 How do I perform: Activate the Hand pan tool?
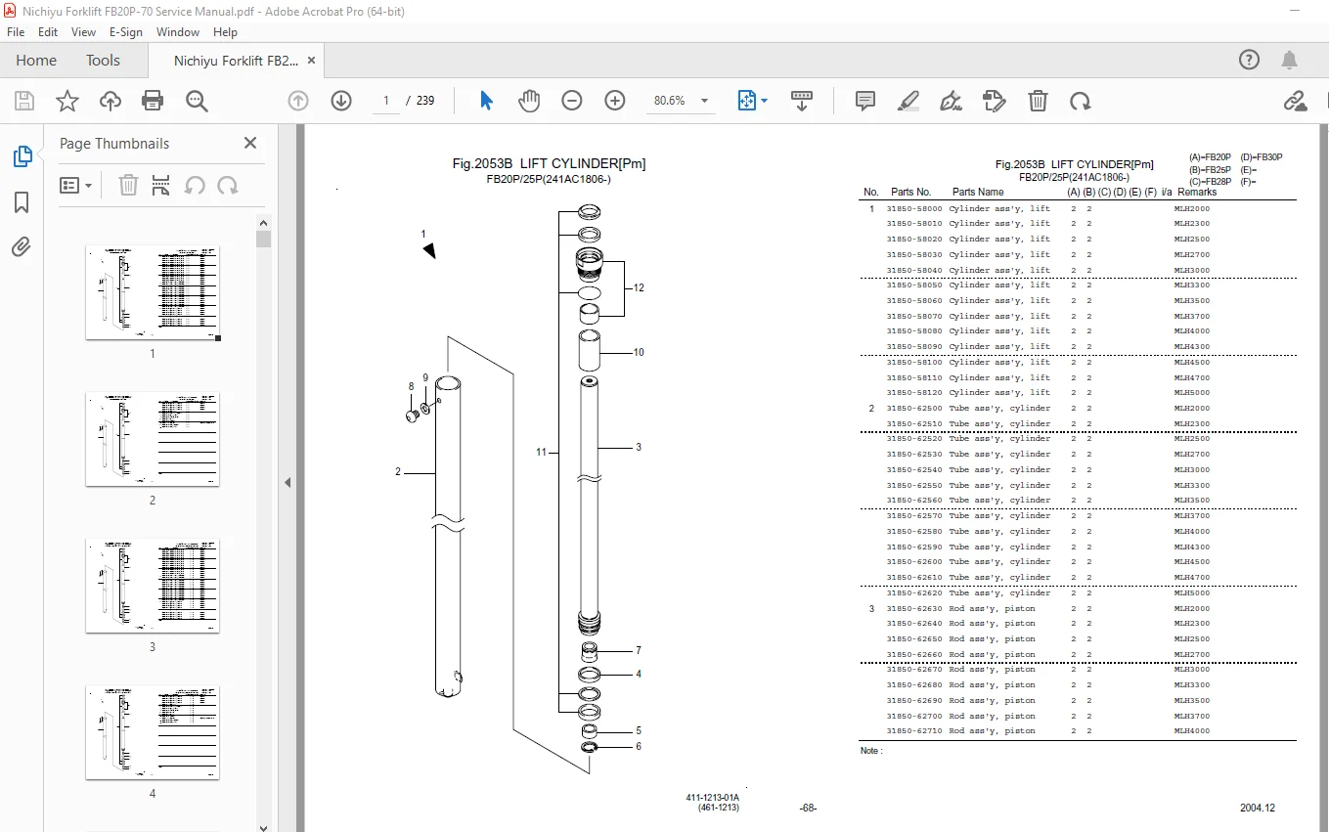click(x=529, y=101)
